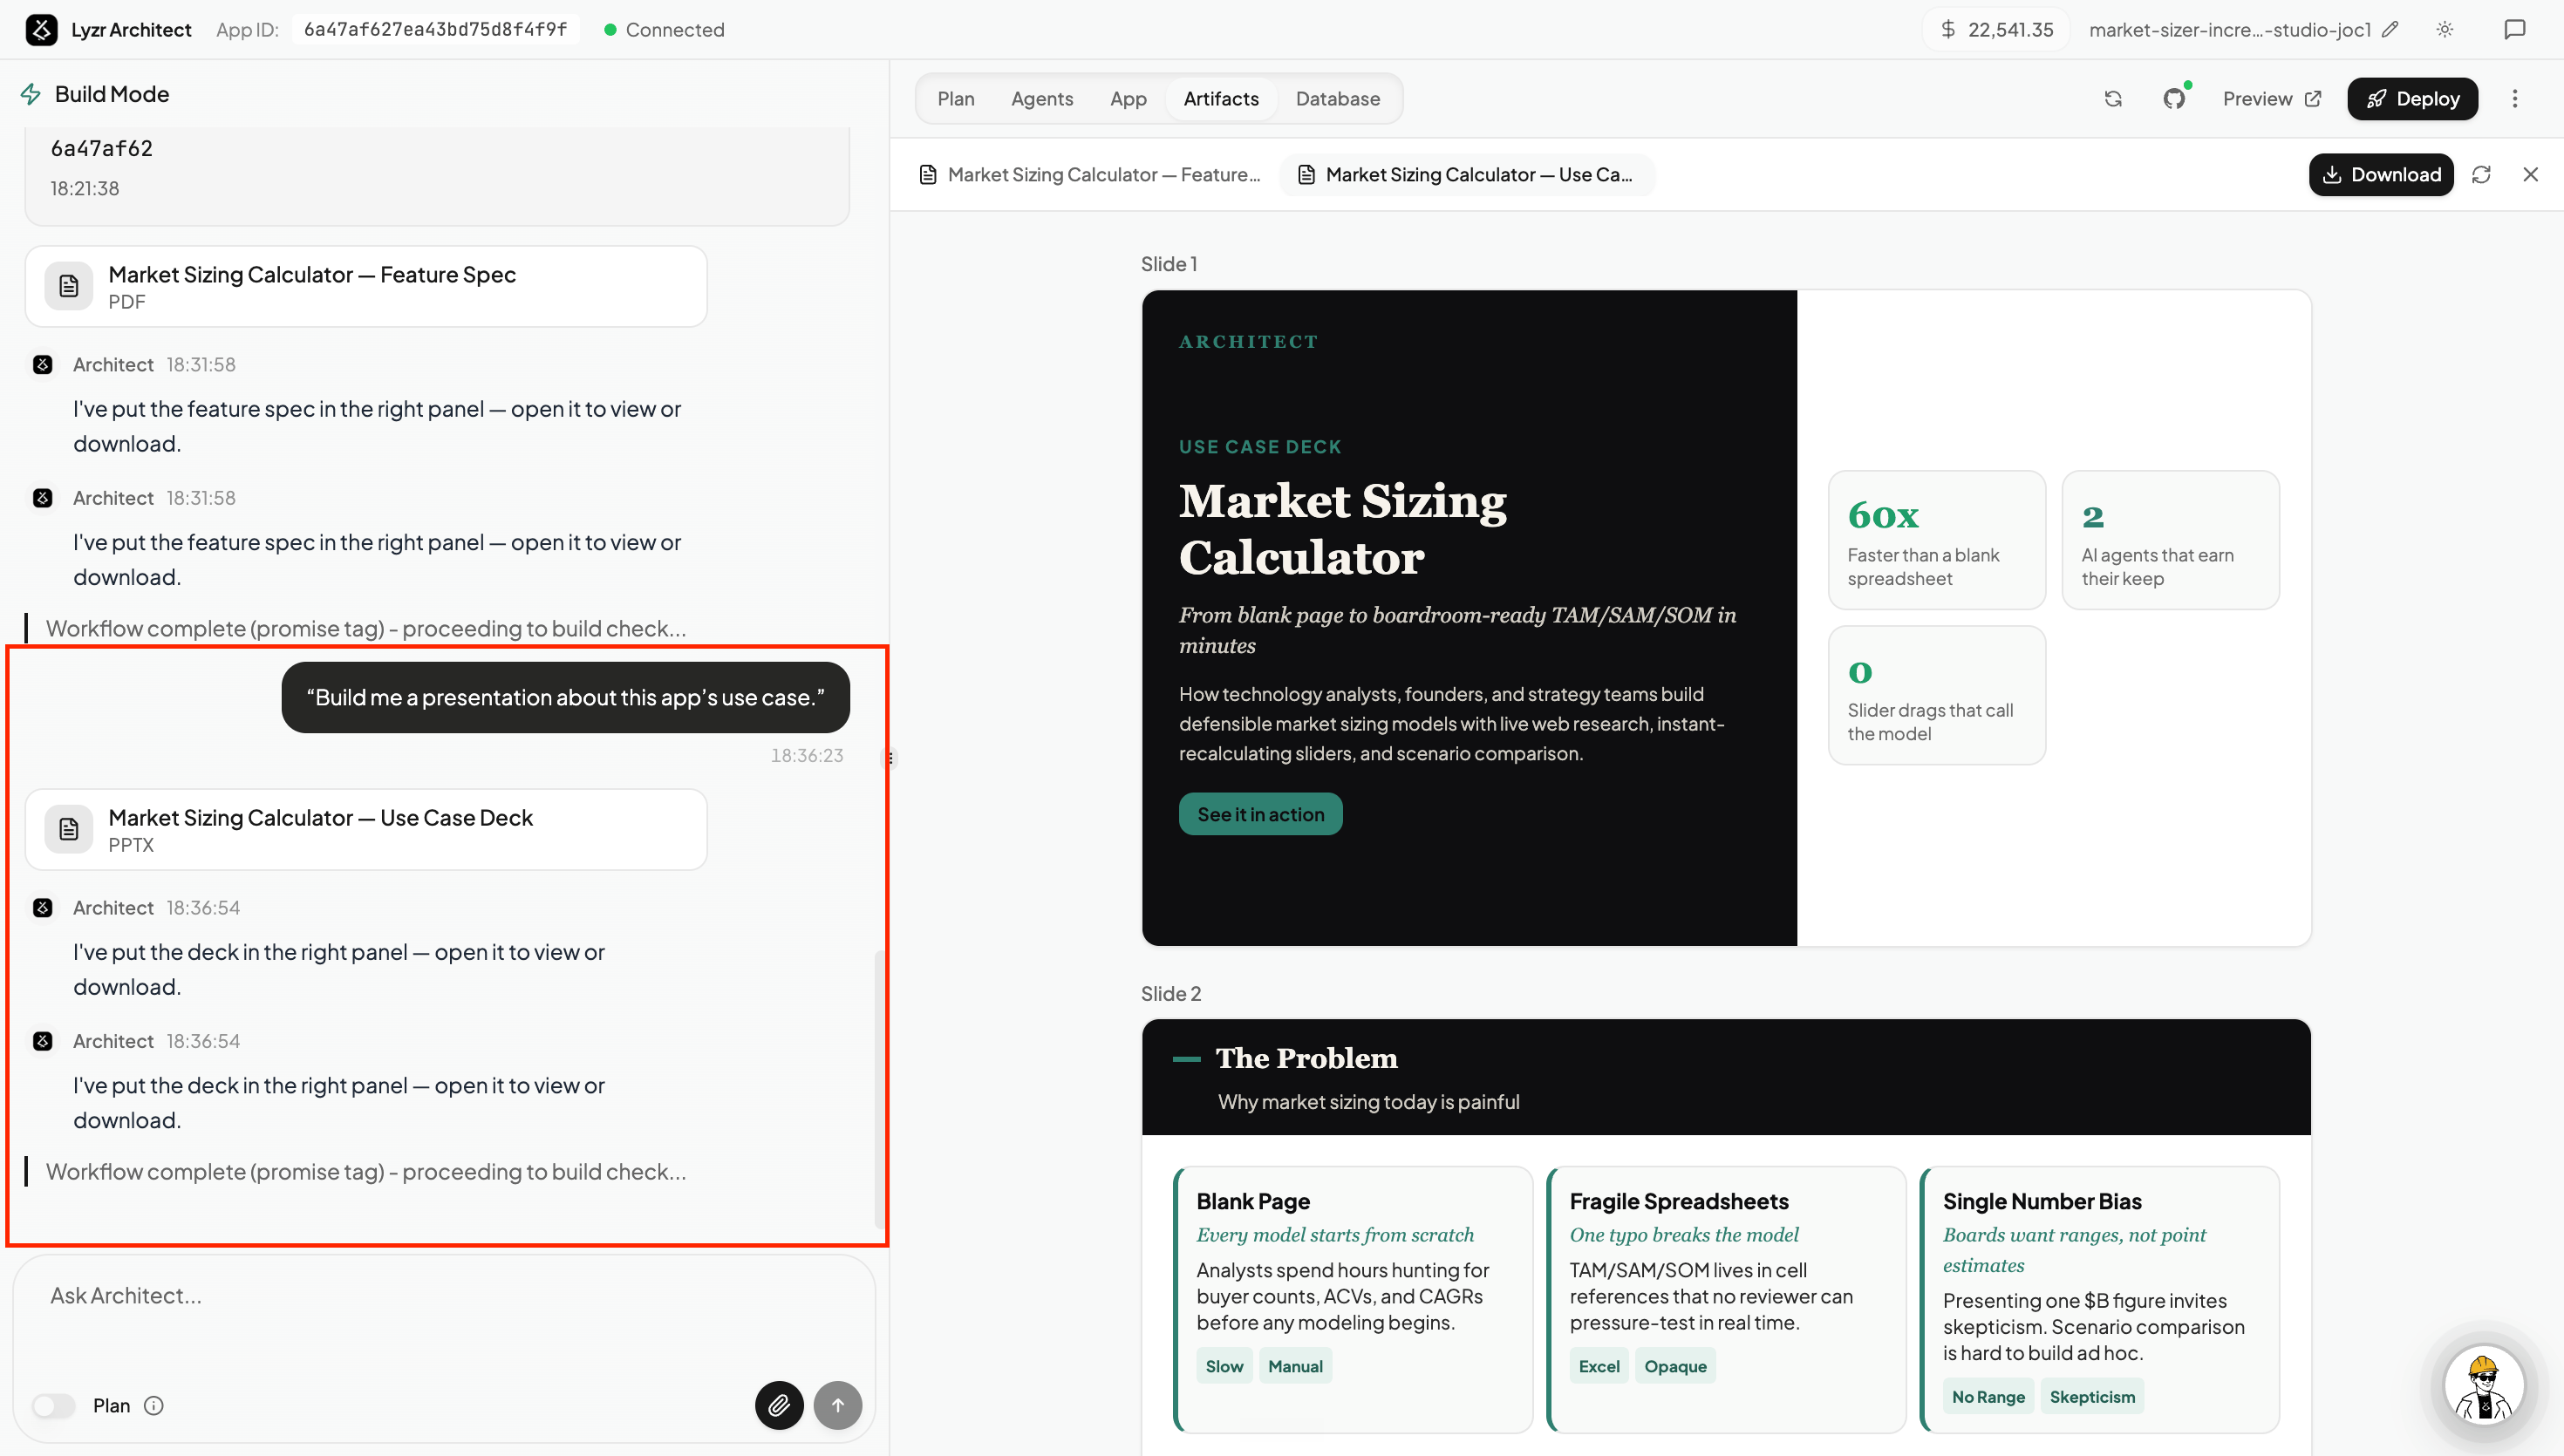Screen dimensions: 2564x1456
Task: Click the Excel tag
Action: click(x=1599, y=1366)
